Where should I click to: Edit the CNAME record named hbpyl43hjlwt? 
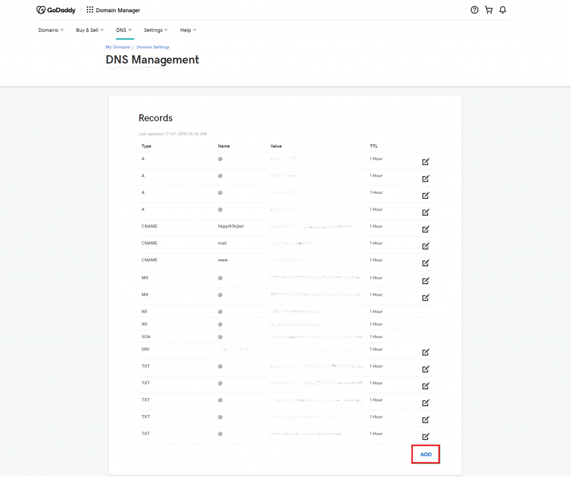[425, 229]
